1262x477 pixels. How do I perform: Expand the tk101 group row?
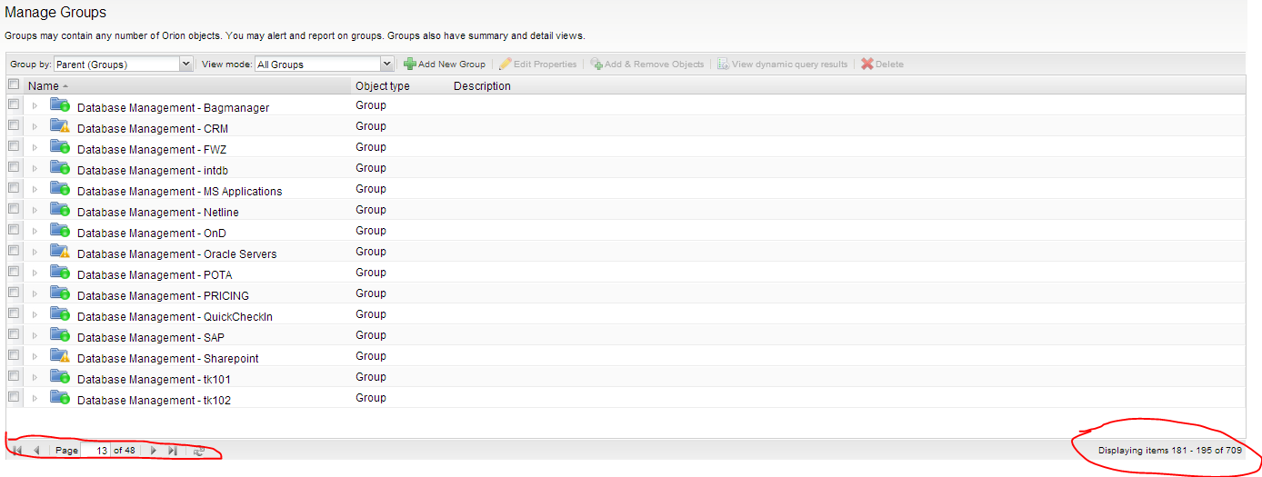(x=35, y=378)
